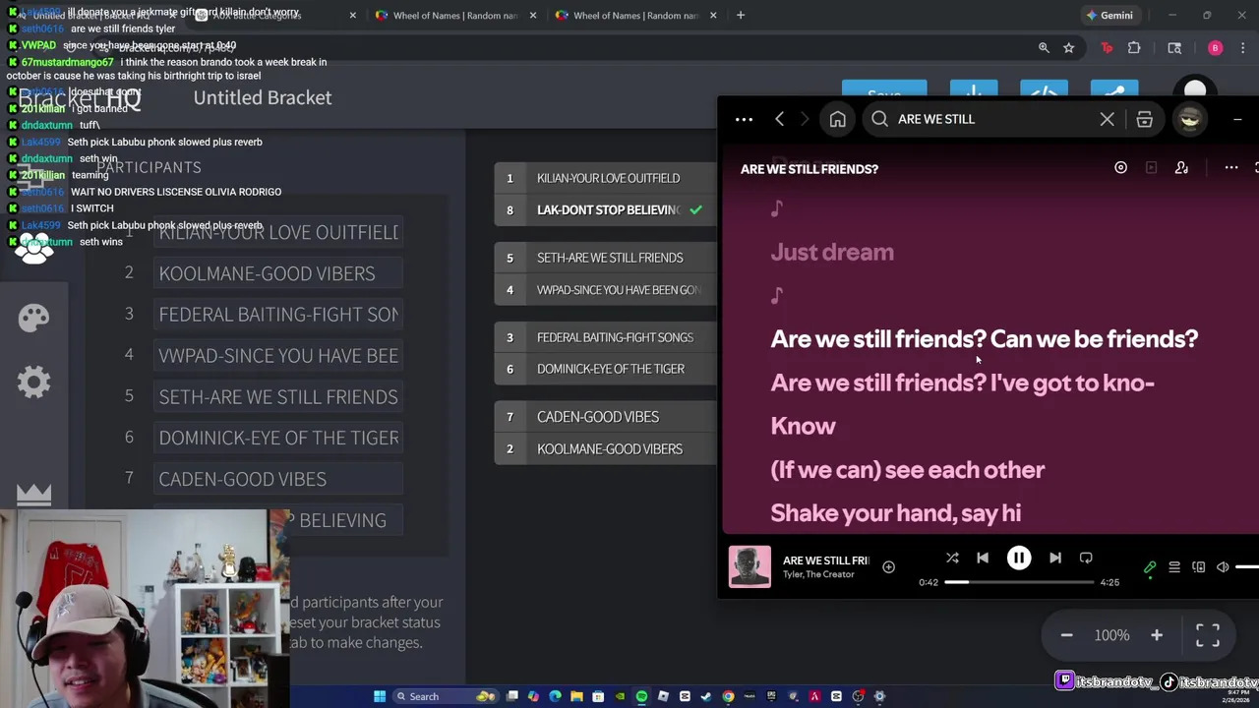Screen dimensions: 1259x708
Task: Open more options dots in lyrics header
Action: click(1230, 168)
